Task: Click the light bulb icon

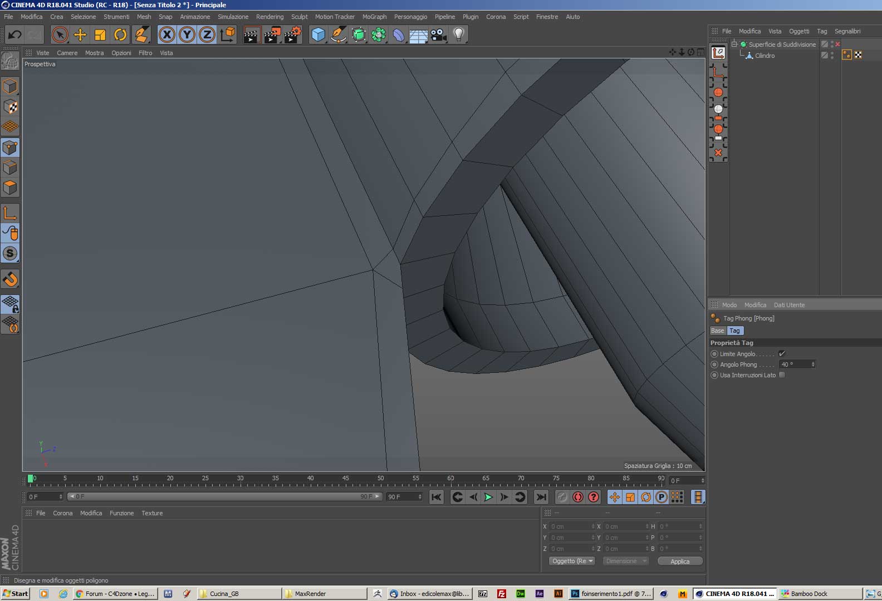Action: click(458, 35)
